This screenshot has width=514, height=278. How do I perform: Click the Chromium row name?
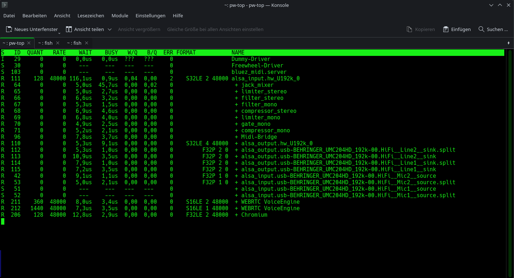click(254, 215)
